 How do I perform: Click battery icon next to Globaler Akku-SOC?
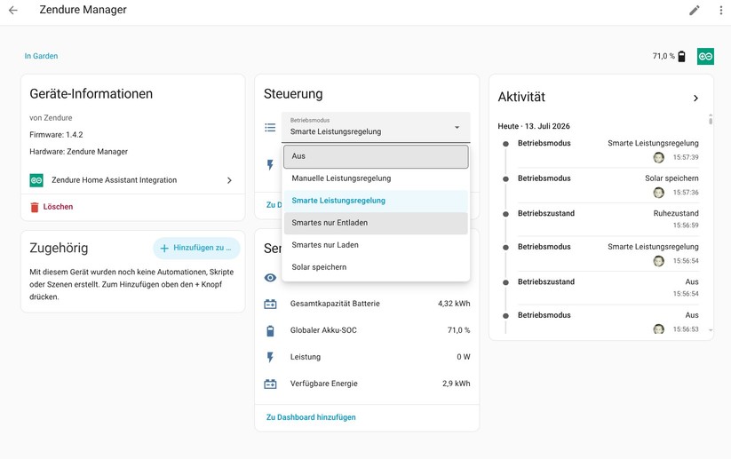[x=270, y=330]
